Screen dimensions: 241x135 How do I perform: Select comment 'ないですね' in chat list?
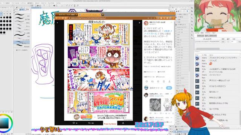[x=214, y=109]
